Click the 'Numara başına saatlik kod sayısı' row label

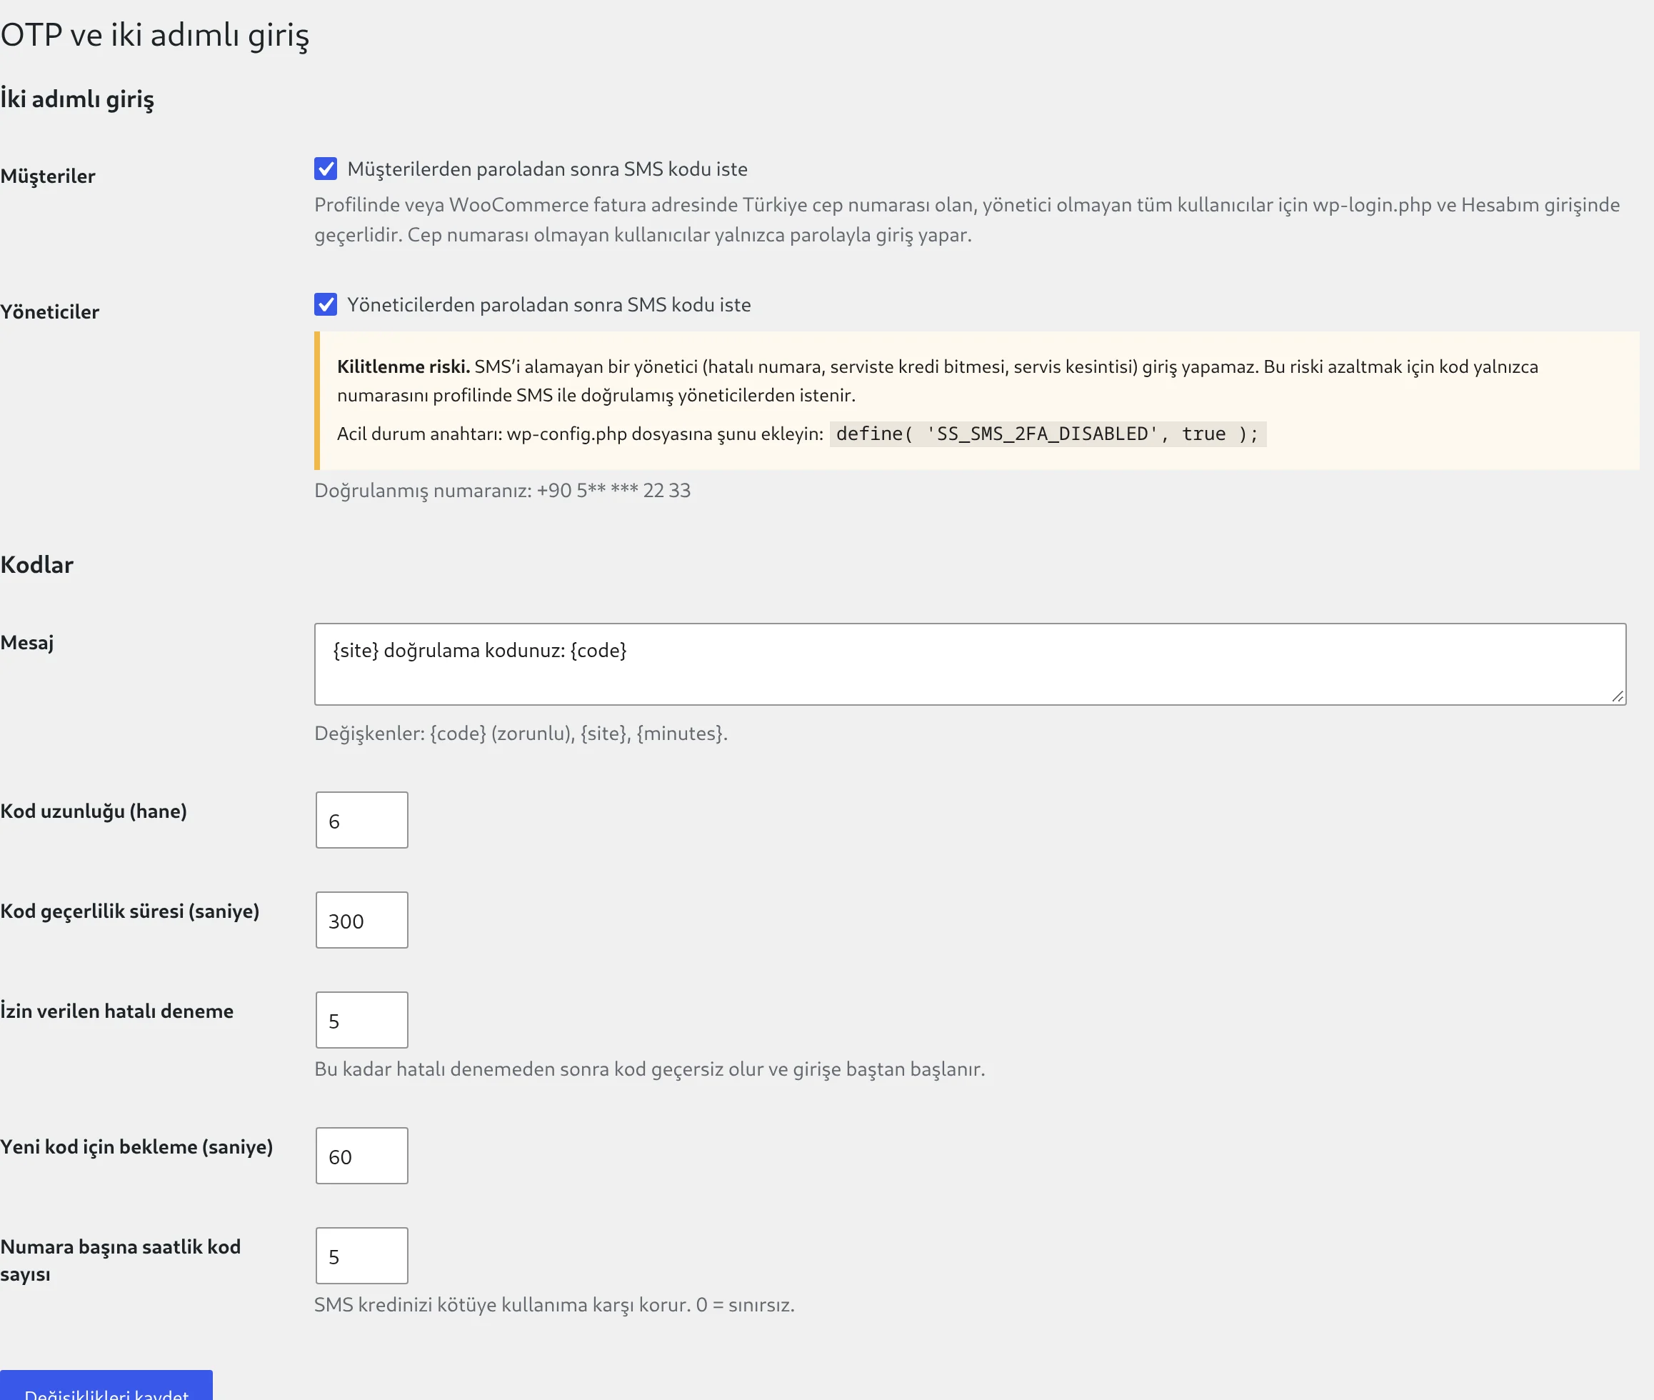click(x=120, y=1260)
